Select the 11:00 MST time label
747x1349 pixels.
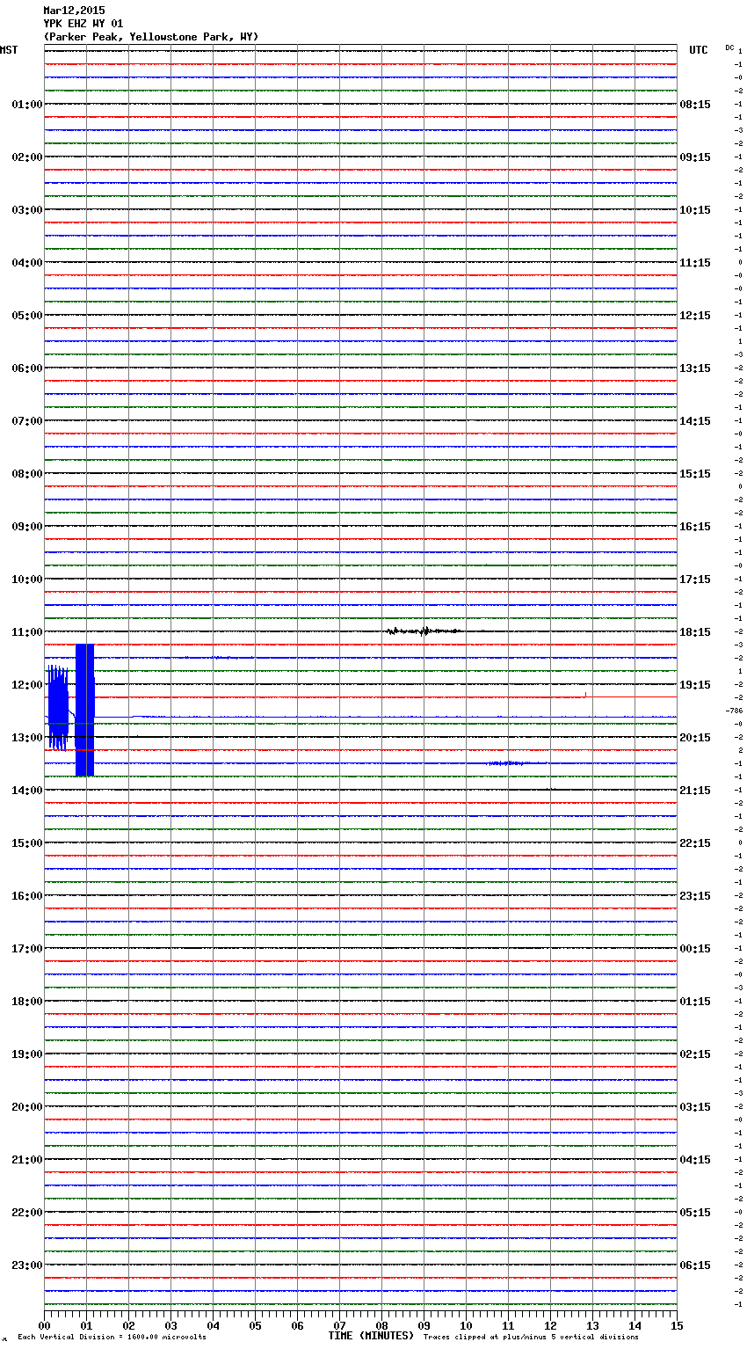26,632
